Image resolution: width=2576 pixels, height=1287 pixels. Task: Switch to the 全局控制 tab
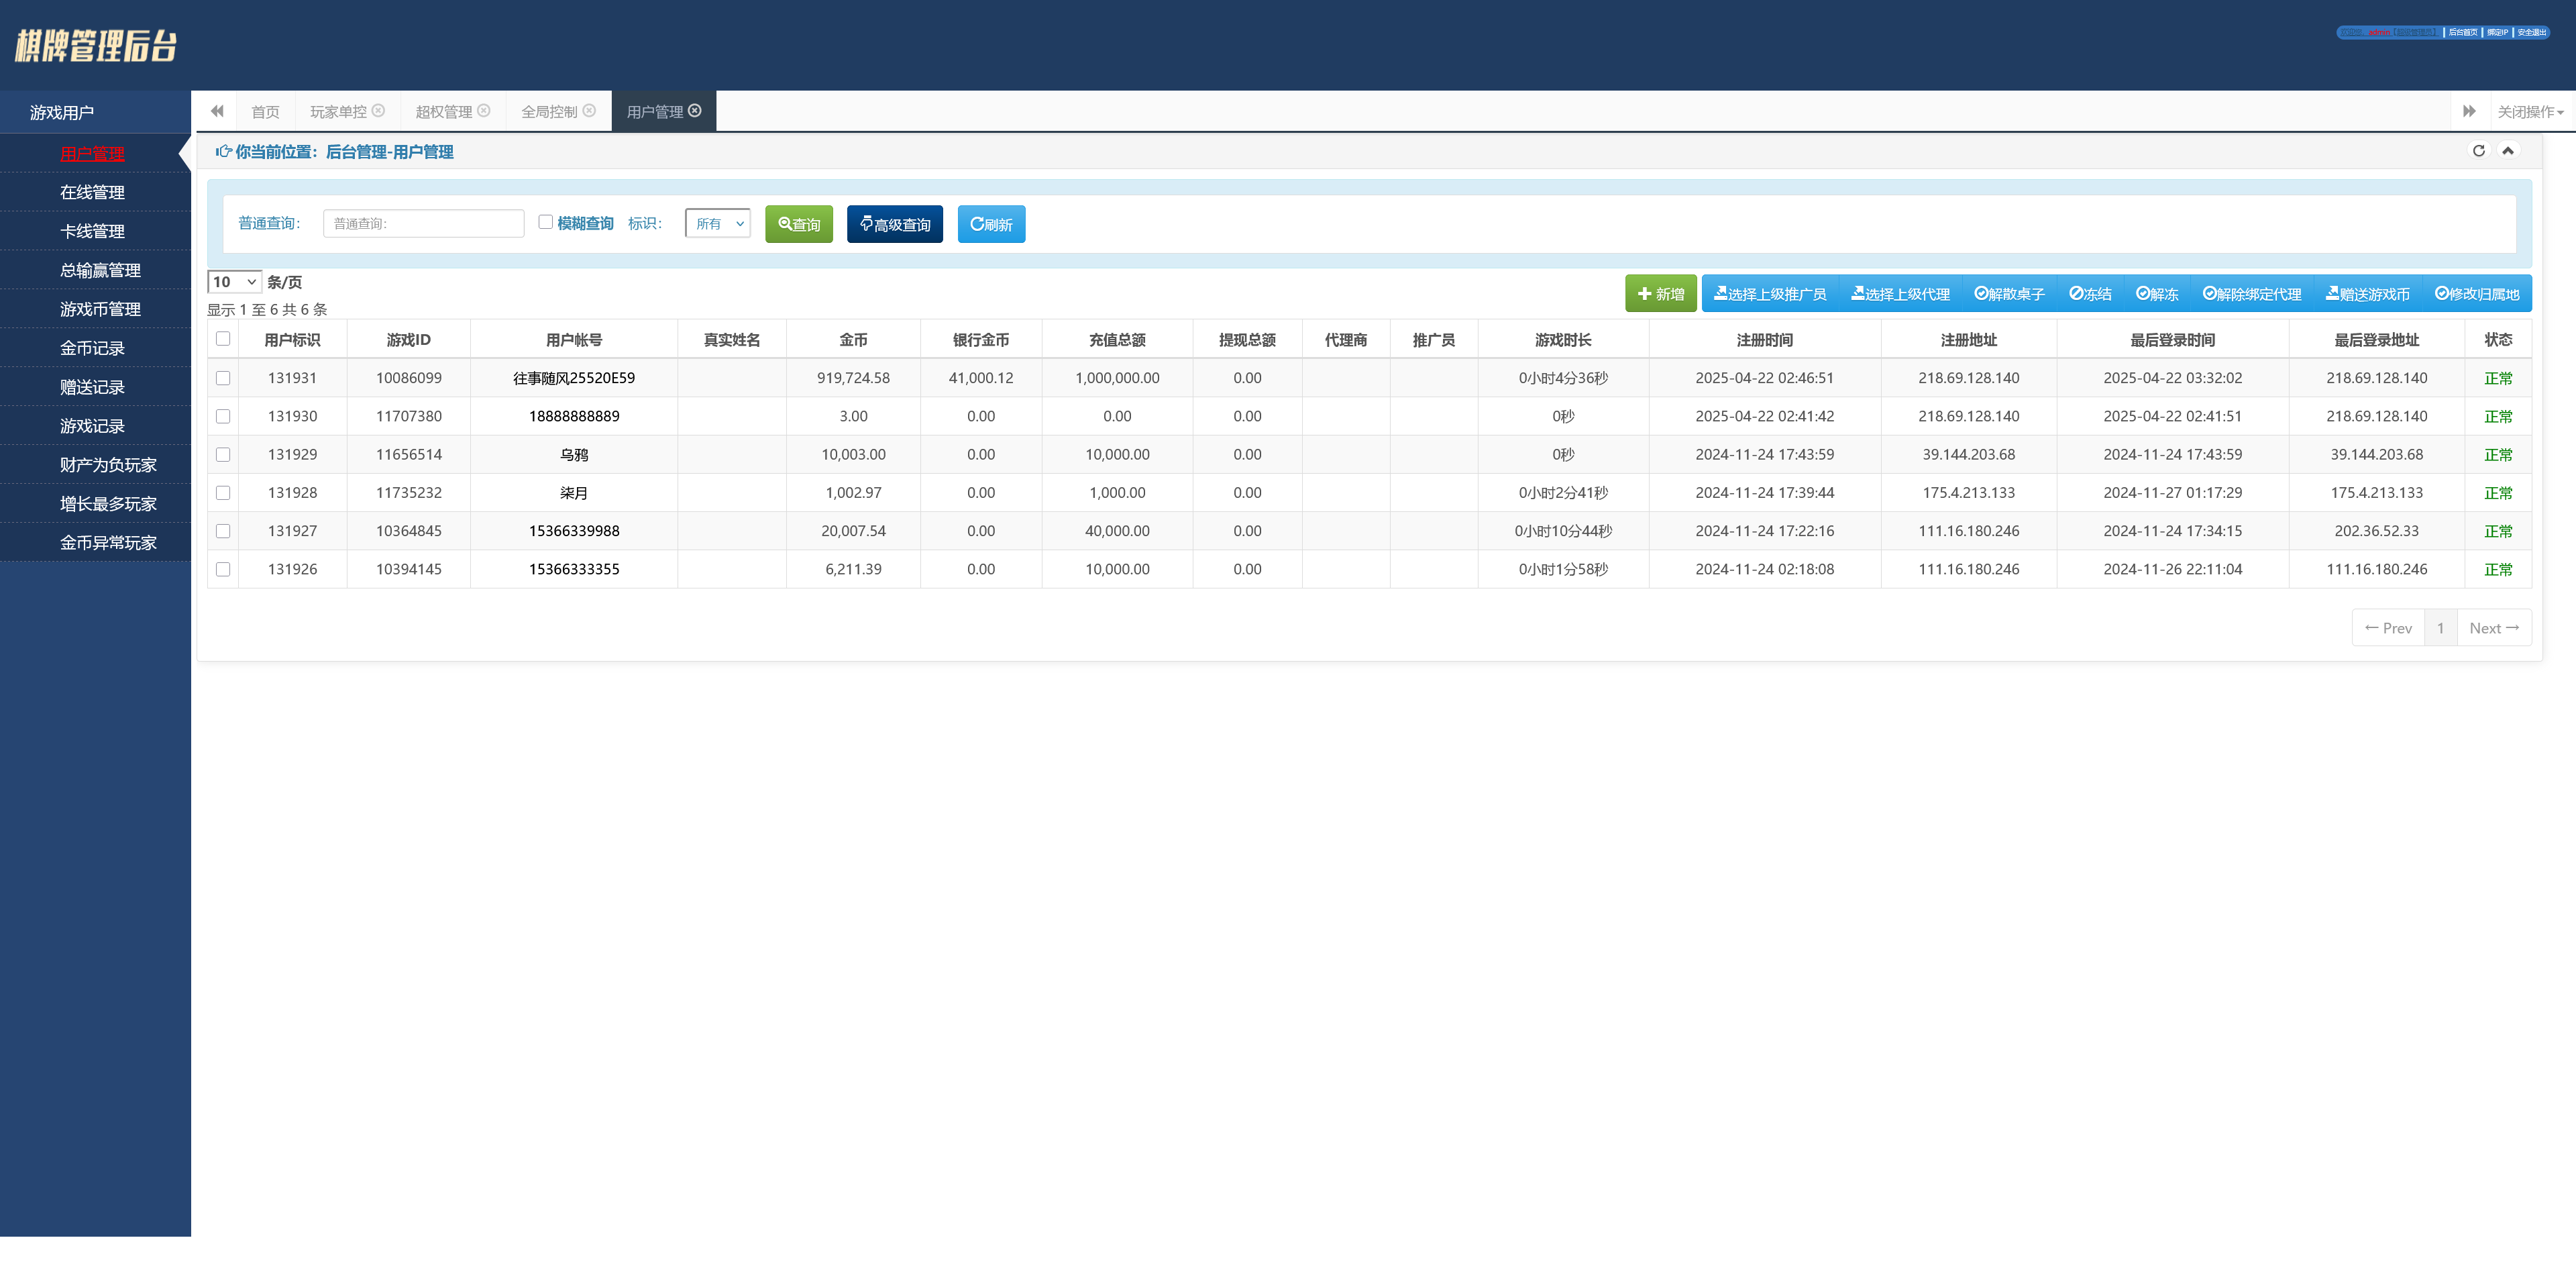pos(549,112)
